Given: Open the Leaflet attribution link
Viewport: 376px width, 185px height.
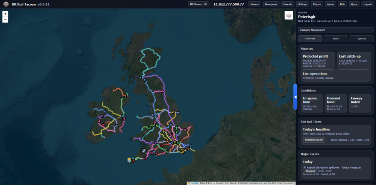Looking at the screenshot, I should (x=194, y=183).
